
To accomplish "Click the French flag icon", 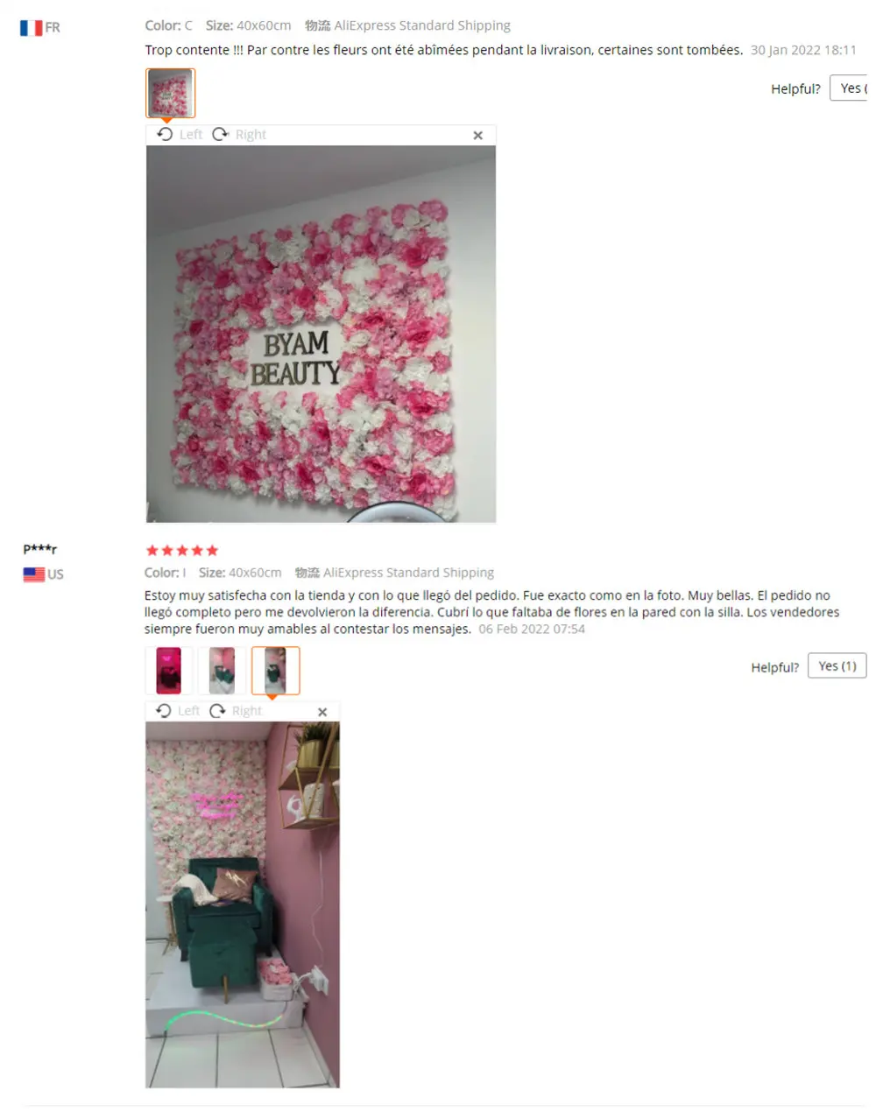I will coord(32,28).
